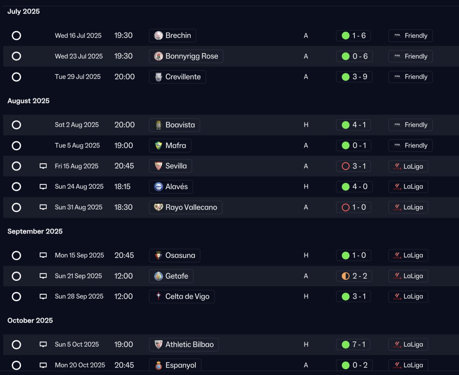Click the September 2025 month heading
This screenshot has height=375, width=459.
click(x=35, y=231)
